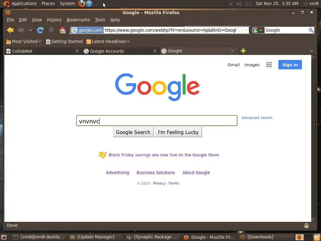Expand Latest Headlines feed bookmark
The width and height of the screenshot is (321, 241).
(x=108, y=42)
